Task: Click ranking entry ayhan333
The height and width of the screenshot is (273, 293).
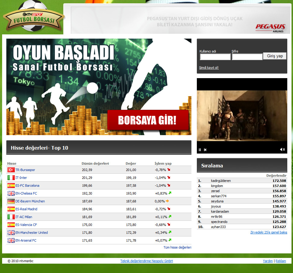Action: click(218, 227)
